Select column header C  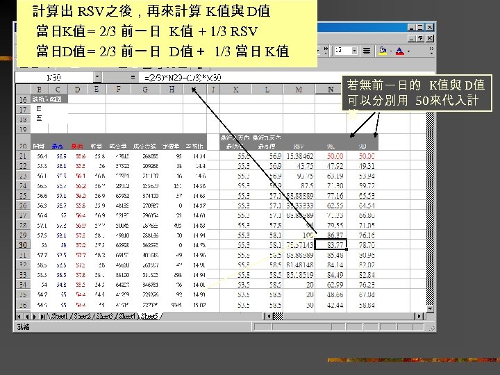(x=58, y=90)
